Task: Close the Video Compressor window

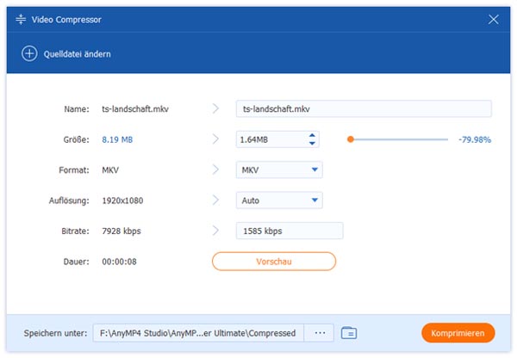Action: tap(494, 19)
